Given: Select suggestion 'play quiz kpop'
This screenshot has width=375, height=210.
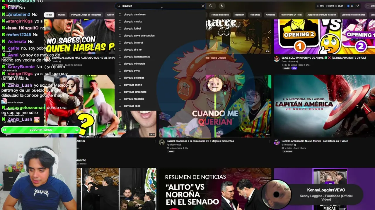Looking at the screenshot, I should [x=160, y=106].
